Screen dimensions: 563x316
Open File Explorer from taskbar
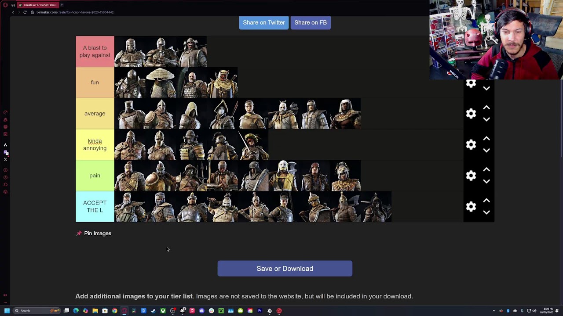pos(95,311)
